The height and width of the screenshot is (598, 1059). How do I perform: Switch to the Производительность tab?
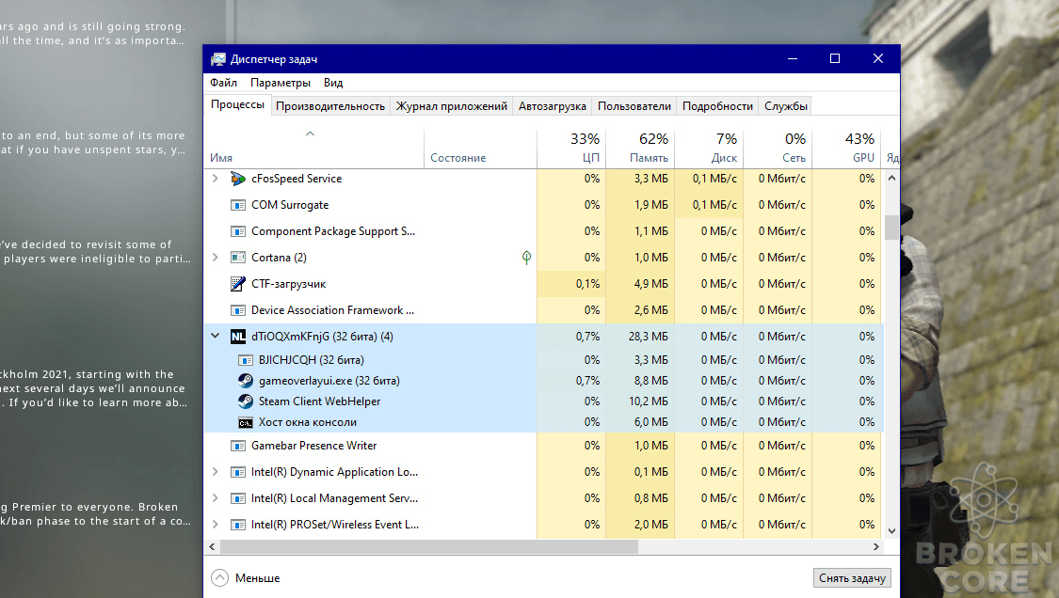(x=330, y=106)
